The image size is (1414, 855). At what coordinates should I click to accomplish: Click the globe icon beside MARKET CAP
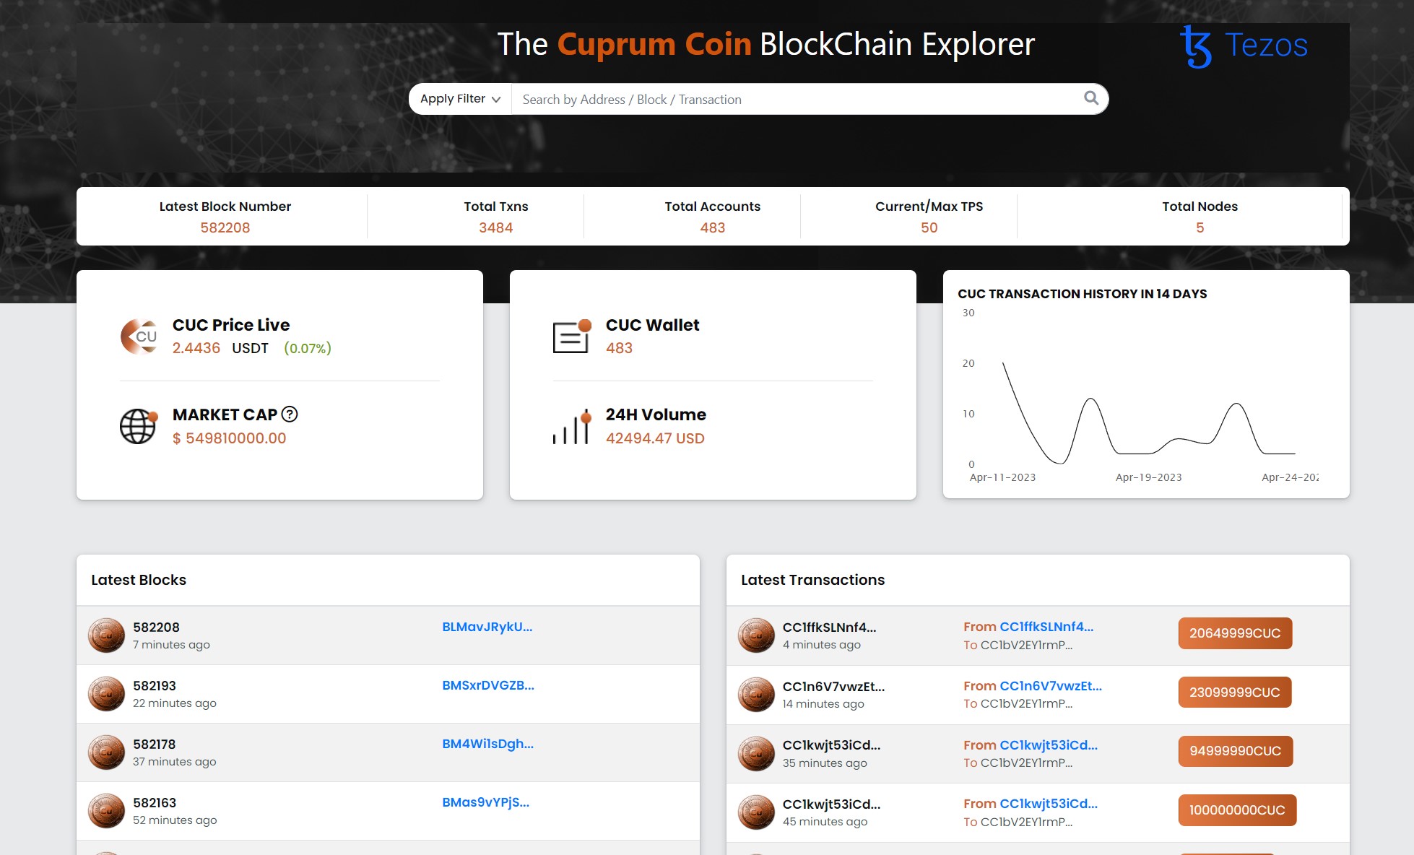click(x=138, y=425)
